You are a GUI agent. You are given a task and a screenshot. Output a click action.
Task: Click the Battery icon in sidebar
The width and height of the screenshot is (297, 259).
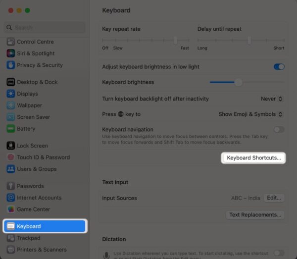10,129
